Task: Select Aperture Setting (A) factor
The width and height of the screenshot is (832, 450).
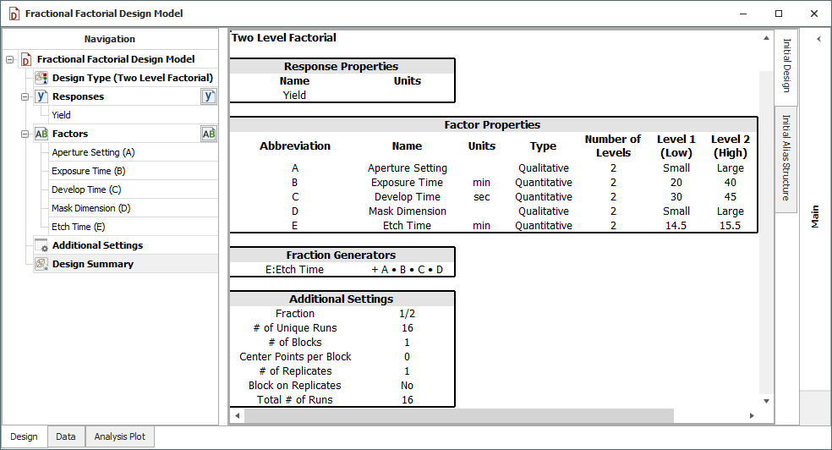Action: pyautogui.click(x=93, y=152)
